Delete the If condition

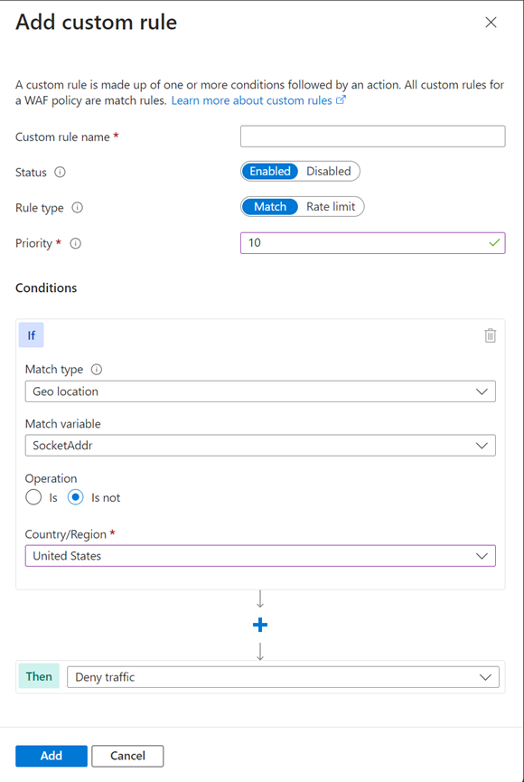(x=491, y=334)
